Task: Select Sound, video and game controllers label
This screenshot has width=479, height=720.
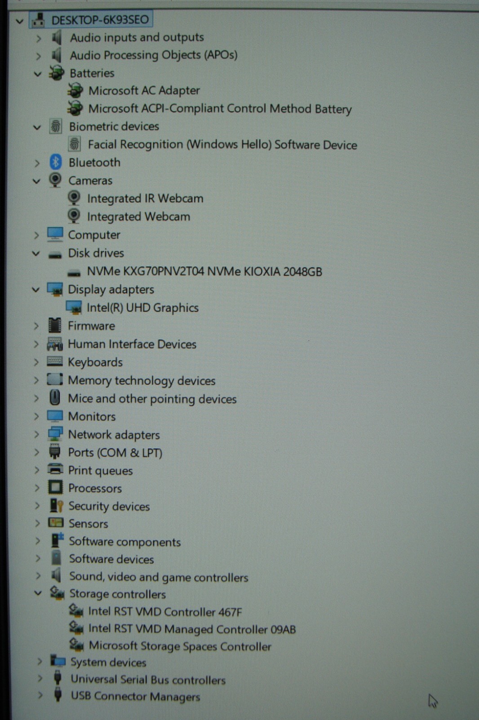Action: point(159,577)
